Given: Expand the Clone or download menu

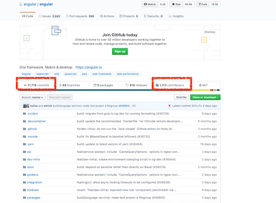Looking at the screenshot, I should click(205, 97).
